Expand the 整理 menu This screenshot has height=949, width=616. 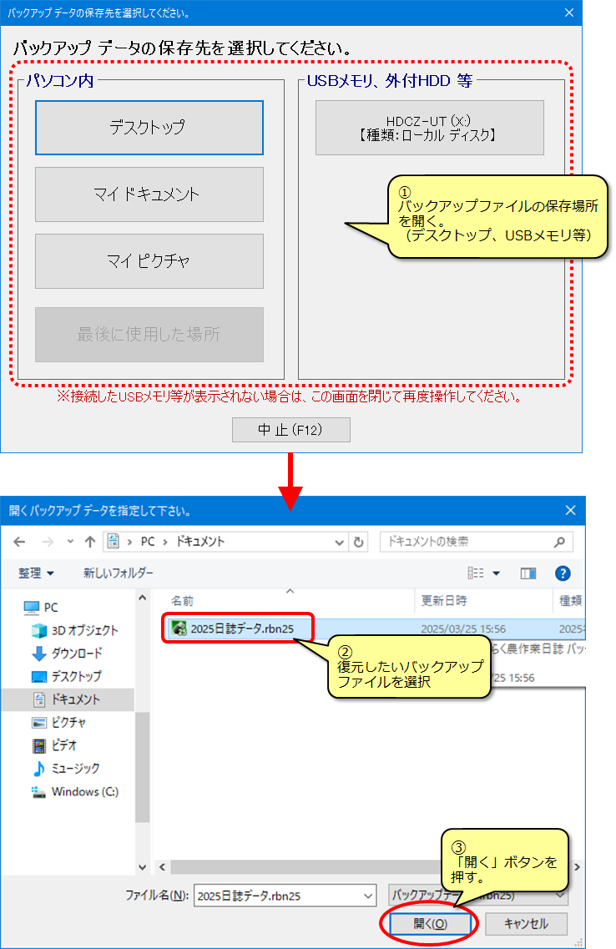(37, 573)
